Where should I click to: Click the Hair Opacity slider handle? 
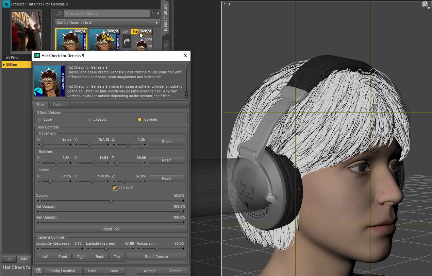(x=181, y=222)
